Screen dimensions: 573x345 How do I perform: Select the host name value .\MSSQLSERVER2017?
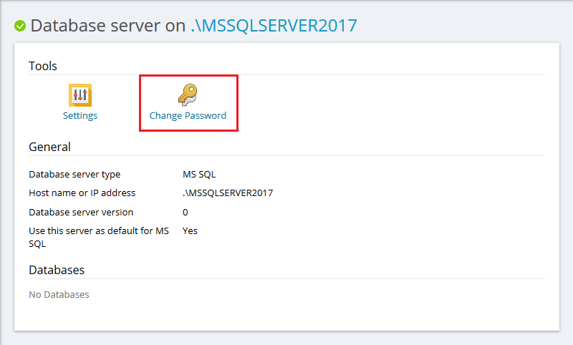click(x=228, y=193)
